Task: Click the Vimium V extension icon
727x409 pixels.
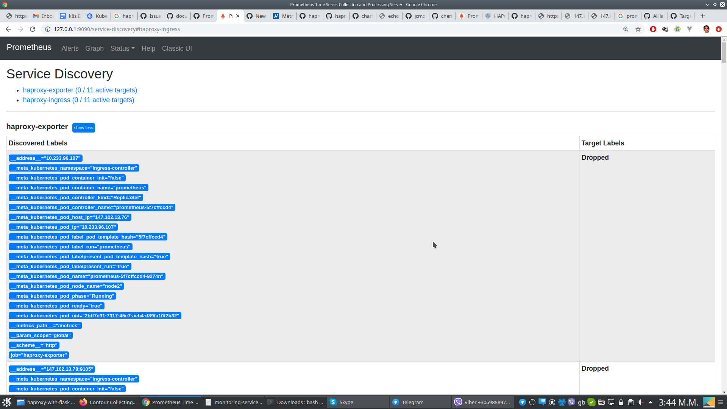Action: click(x=690, y=29)
